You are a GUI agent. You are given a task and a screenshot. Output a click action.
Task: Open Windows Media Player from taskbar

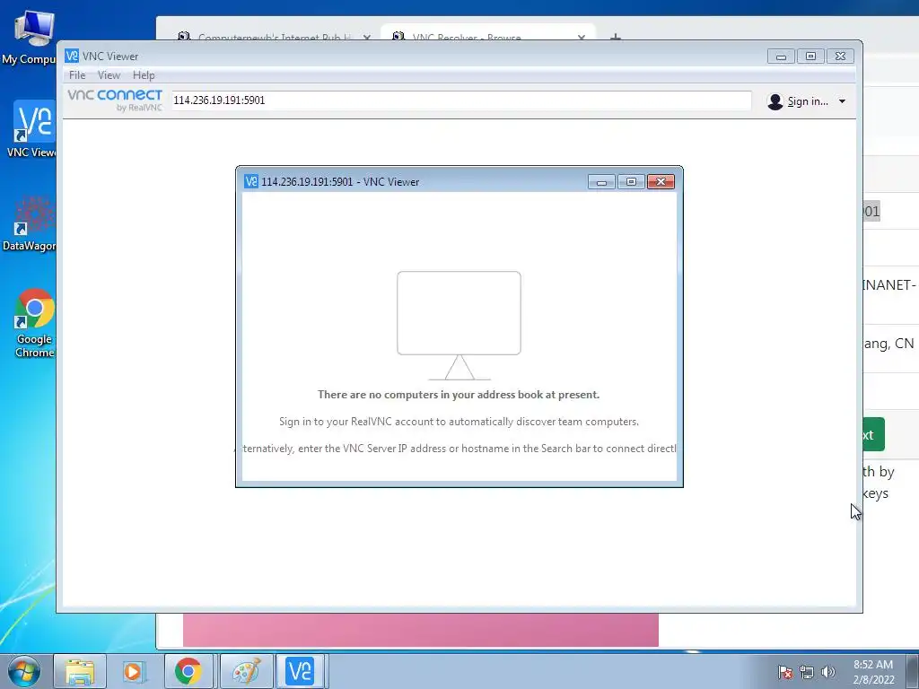tap(133, 671)
